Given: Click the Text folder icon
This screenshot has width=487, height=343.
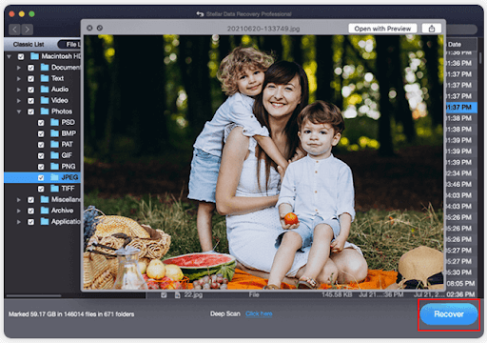Looking at the screenshot, I should point(45,78).
